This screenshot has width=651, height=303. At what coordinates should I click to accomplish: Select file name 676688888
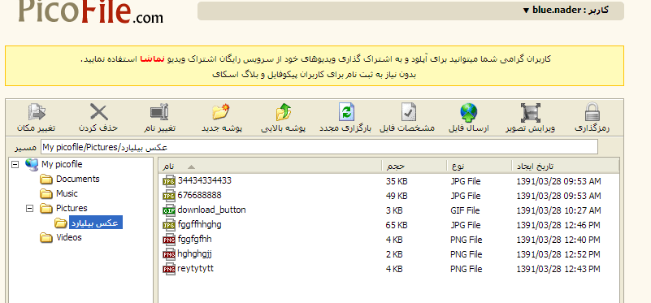[x=200, y=195]
